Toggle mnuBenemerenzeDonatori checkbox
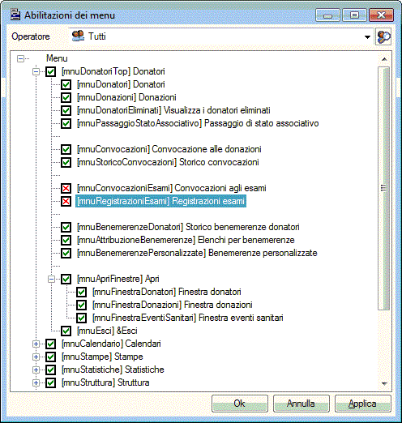 66,227
